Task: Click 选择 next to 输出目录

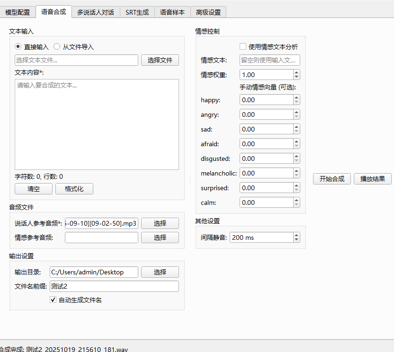Action: point(160,272)
